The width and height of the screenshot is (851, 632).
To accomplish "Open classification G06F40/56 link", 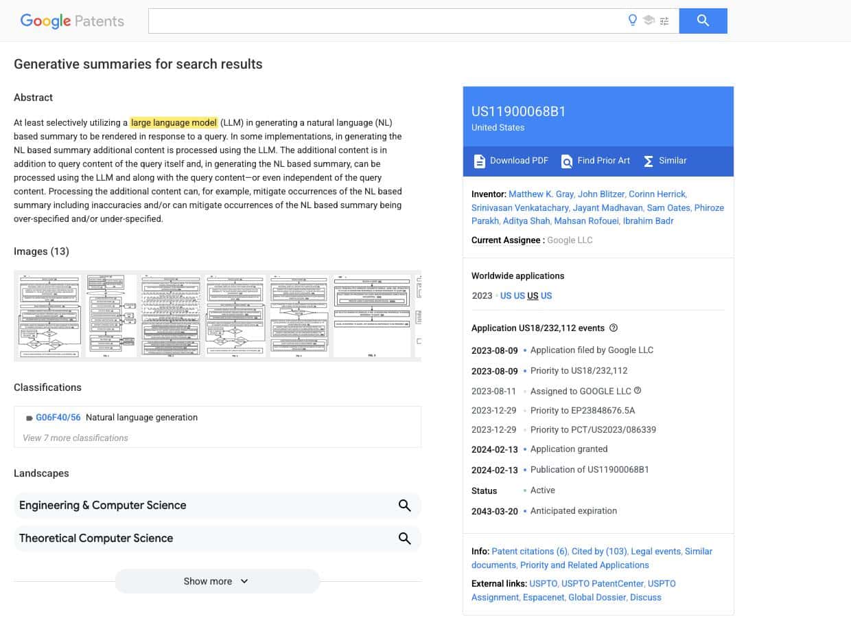I will [x=58, y=417].
